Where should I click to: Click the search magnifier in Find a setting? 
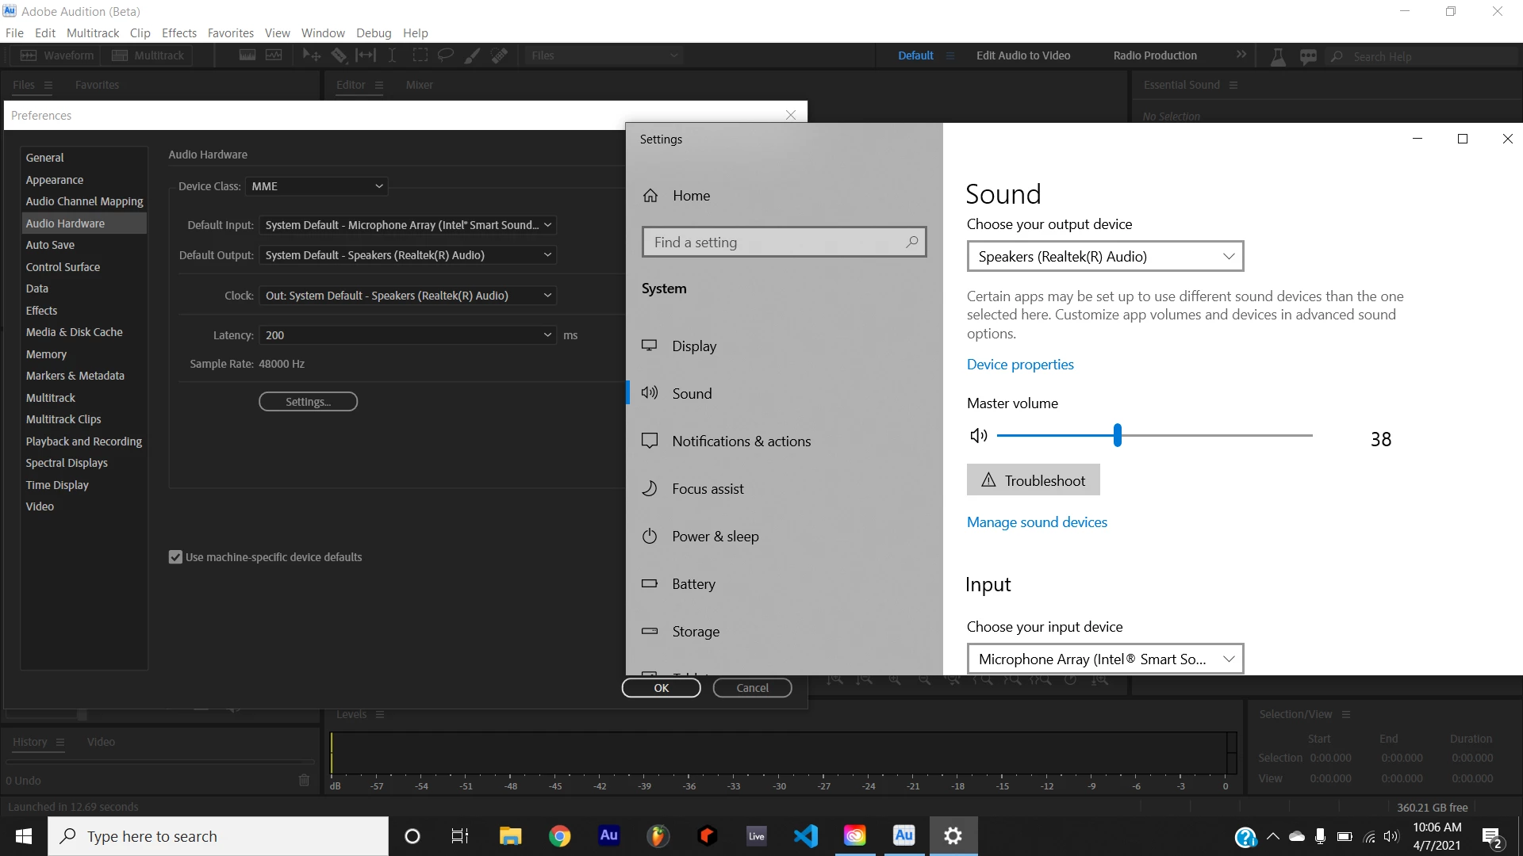(x=911, y=242)
